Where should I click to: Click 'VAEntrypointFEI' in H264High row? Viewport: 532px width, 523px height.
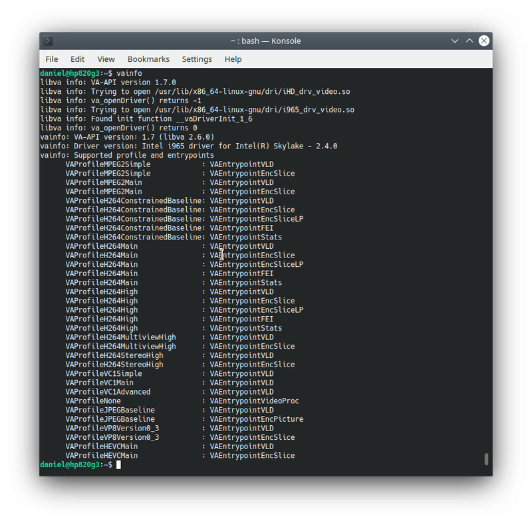[241, 319]
